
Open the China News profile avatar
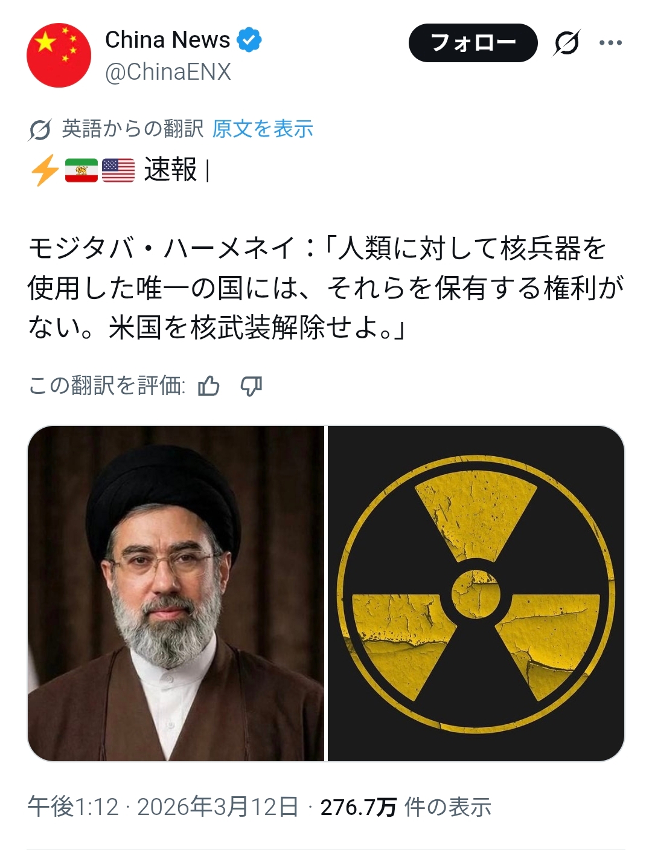point(59,55)
